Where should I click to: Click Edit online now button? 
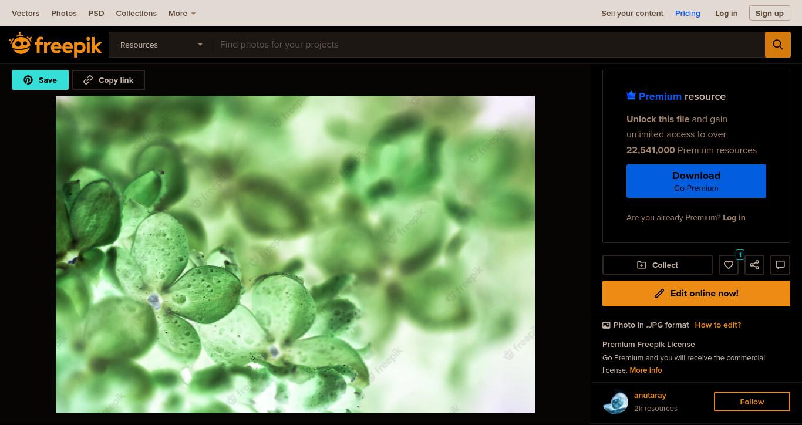coord(696,294)
